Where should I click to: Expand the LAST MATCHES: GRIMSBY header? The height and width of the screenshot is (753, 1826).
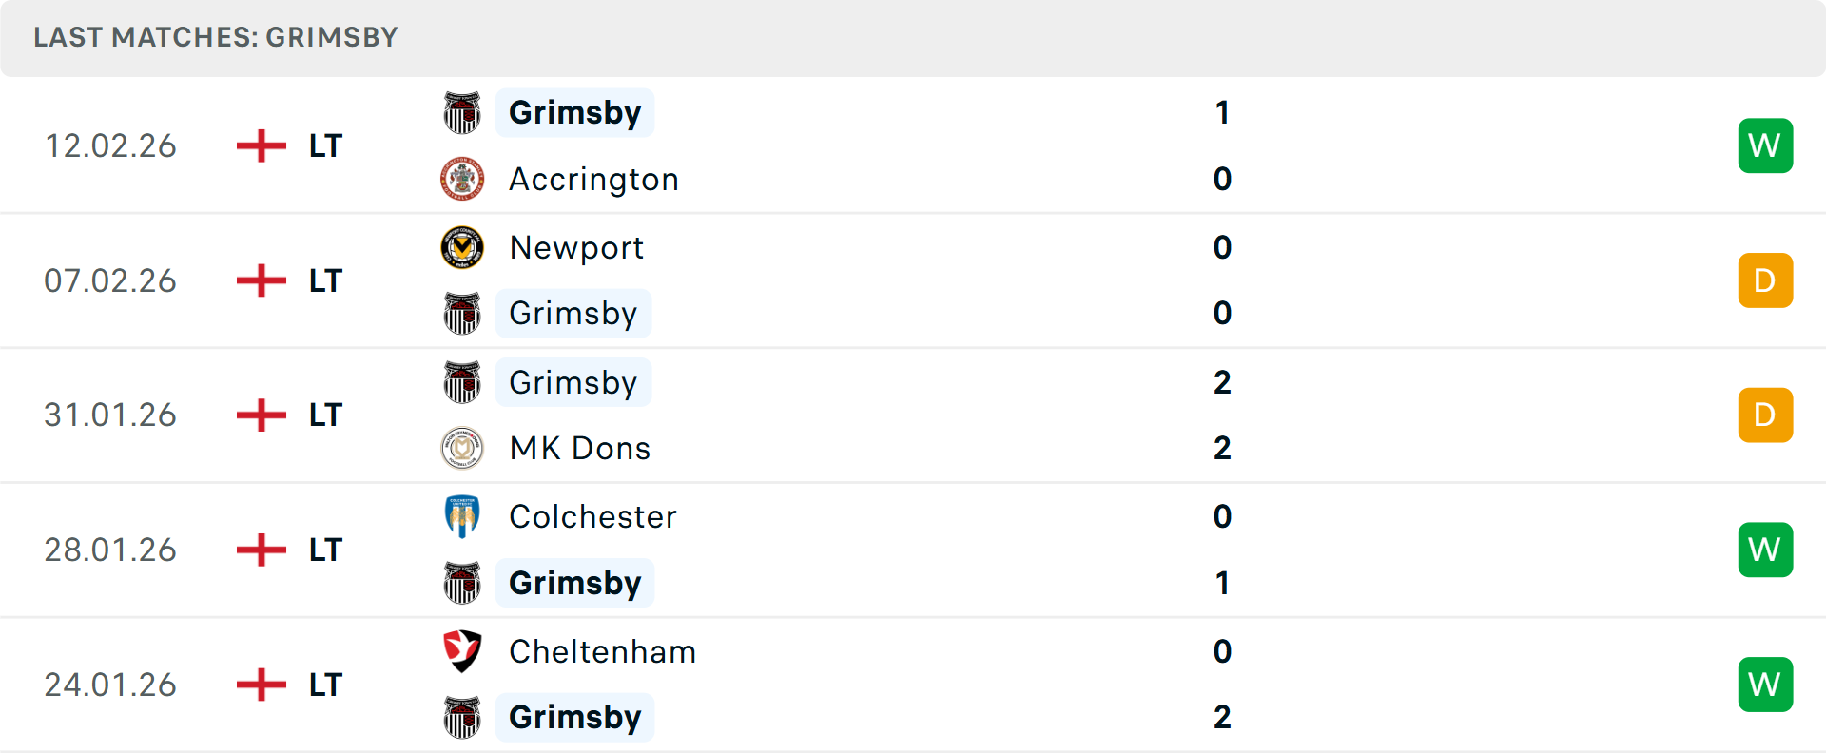(215, 38)
